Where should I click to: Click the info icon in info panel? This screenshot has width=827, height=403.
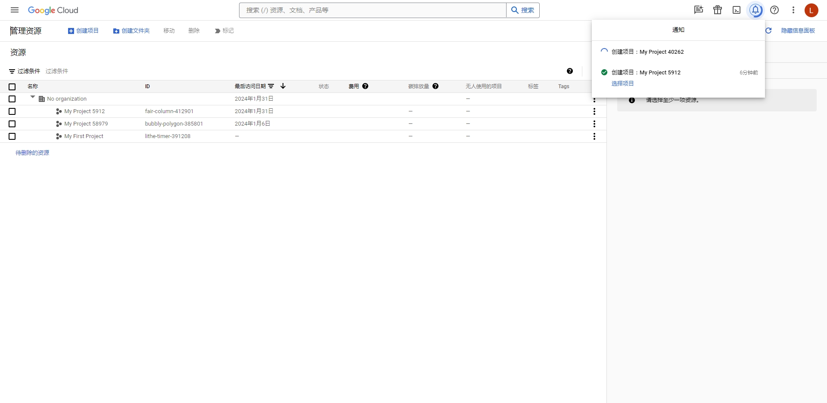(x=632, y=100)
